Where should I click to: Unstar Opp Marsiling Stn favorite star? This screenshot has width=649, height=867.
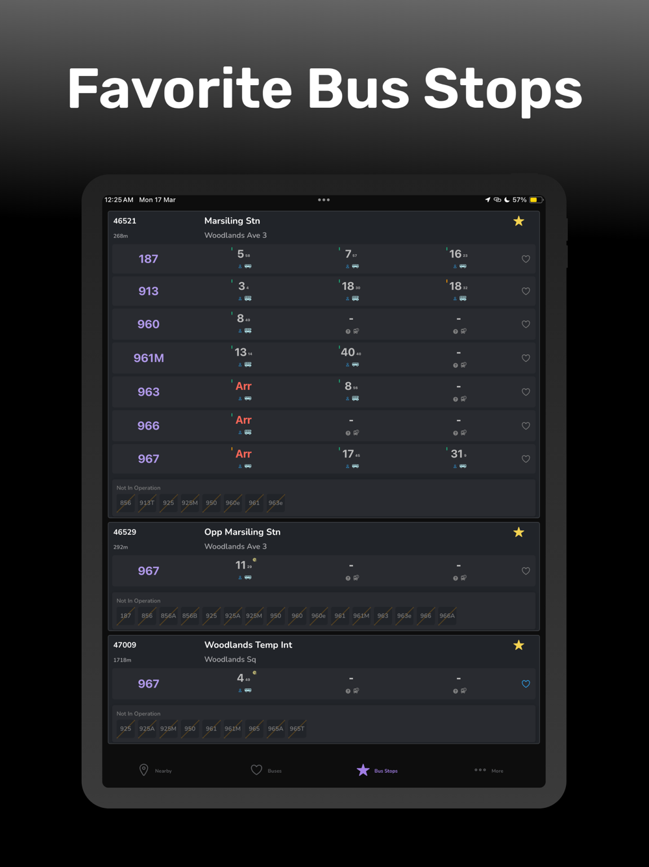tap(519, 532)
